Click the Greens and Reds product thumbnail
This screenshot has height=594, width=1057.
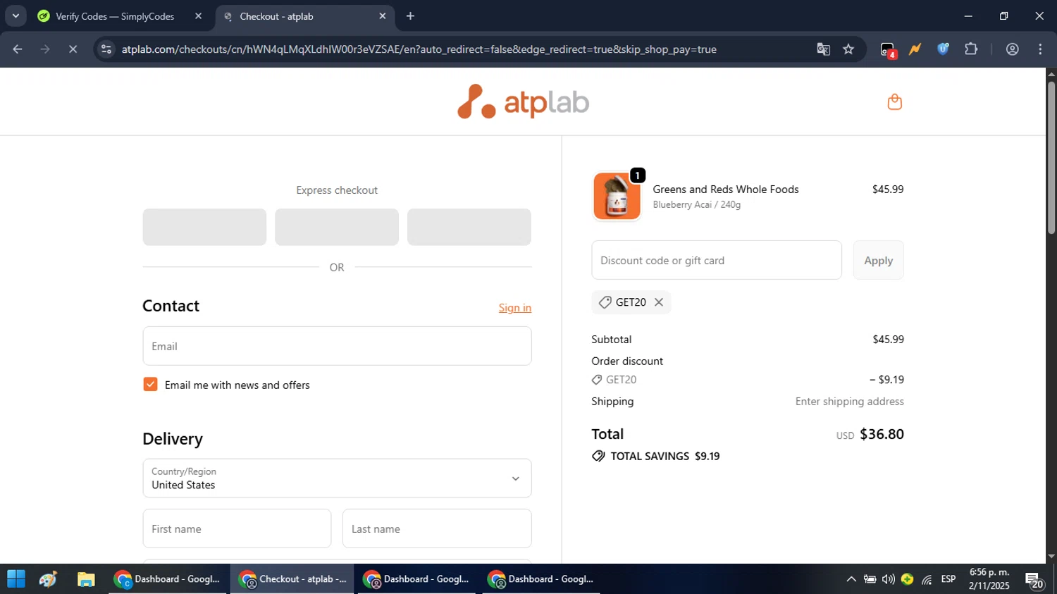[x=617, y=197]
